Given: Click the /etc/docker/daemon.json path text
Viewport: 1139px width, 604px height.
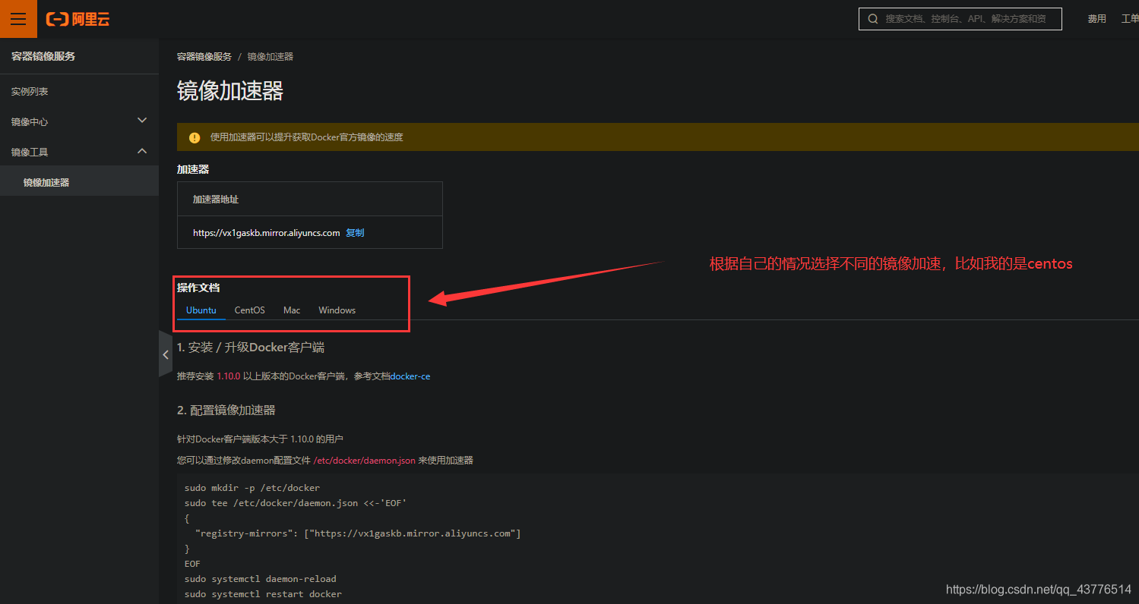Looking at the screenshot, I should click(365, 461).
